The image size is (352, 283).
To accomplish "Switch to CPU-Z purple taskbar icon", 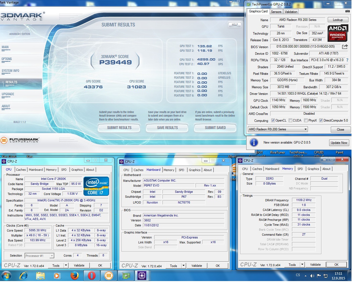I will click(x=142, y=275).
